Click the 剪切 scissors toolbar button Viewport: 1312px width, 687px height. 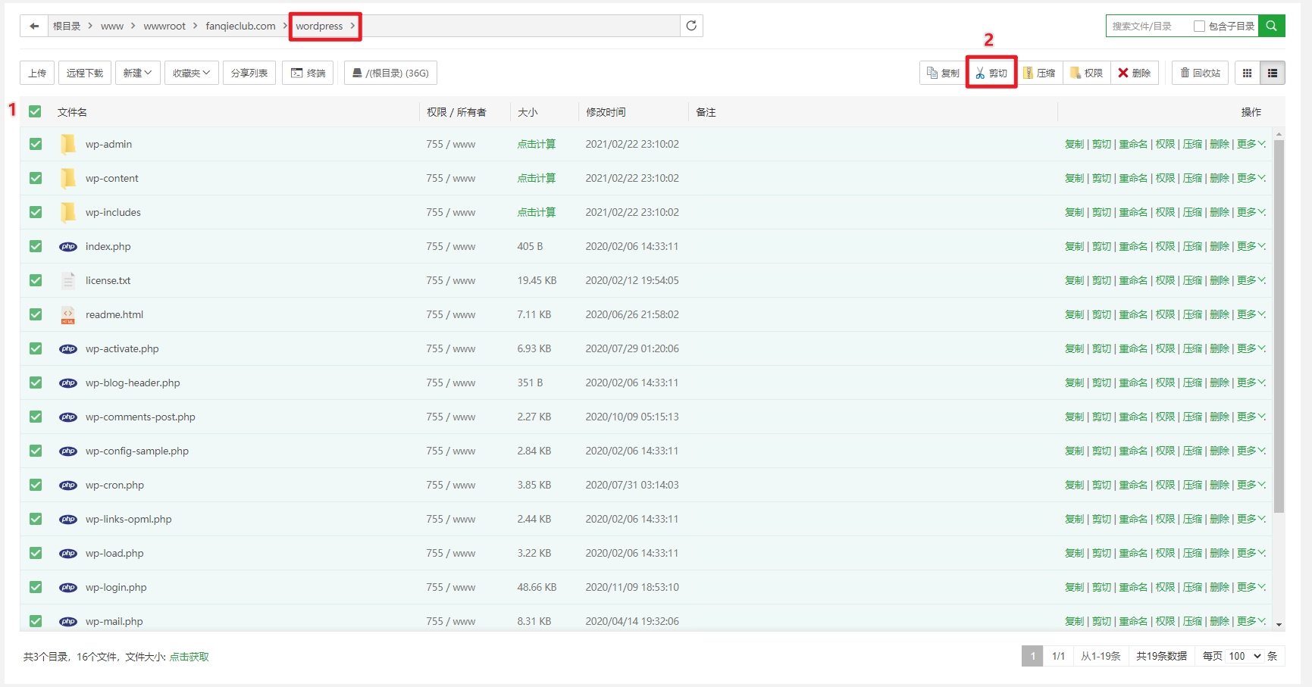click(991, 73)
